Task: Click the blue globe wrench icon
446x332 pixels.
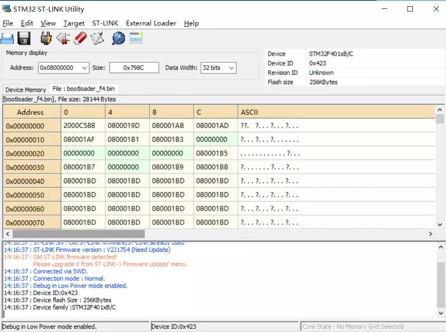Action: tap(118, 39)
